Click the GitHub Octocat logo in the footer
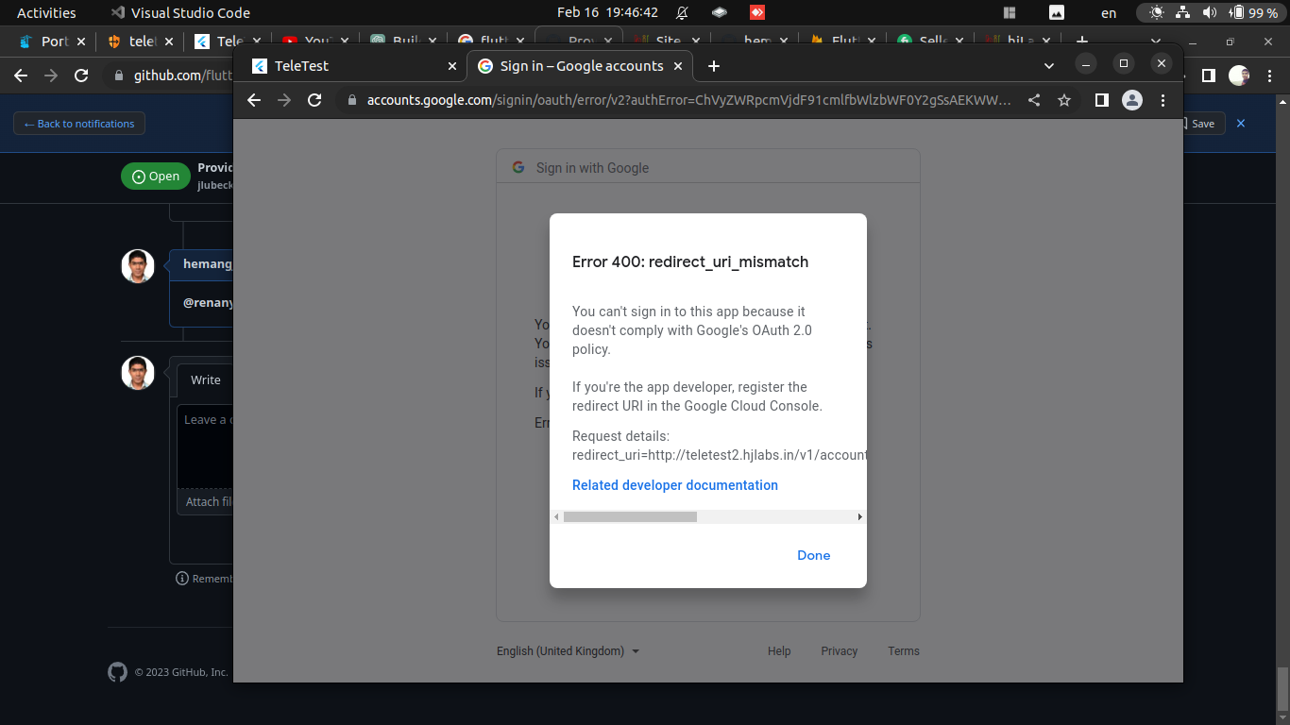This screenshot has height=725, width=1290. click(117, 672)
